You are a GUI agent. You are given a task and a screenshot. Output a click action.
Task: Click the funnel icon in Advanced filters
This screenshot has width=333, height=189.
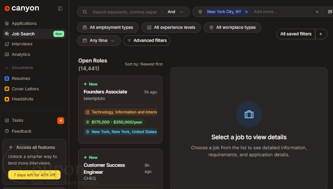click(129, 40)
